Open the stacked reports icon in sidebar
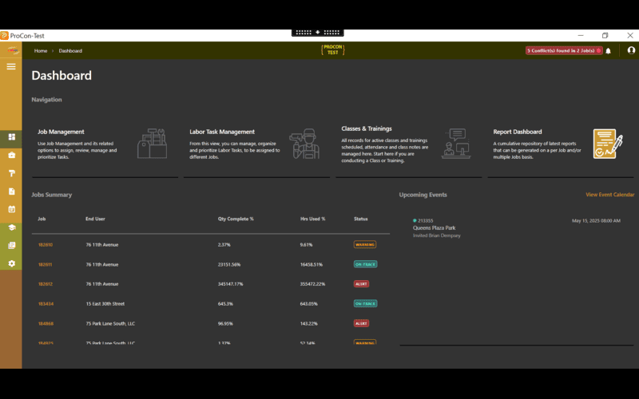Image resolution: width=639 pixels, height=399 pixels. click(11, 246)
